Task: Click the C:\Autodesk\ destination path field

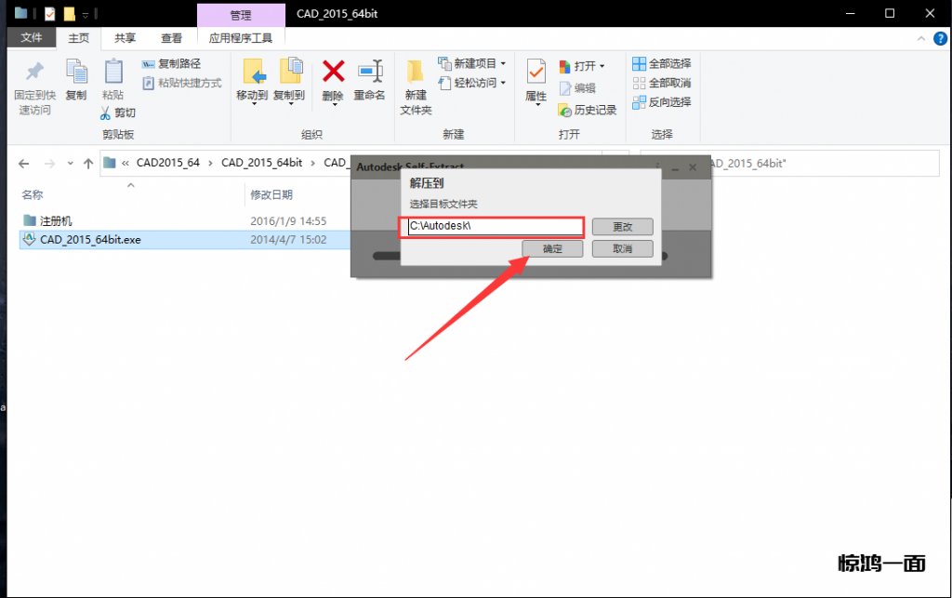Action: pyautogui.click(x=492, y=227)
